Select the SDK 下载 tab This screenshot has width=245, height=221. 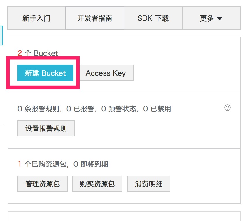pyautogui.click(x=153, y=18)
